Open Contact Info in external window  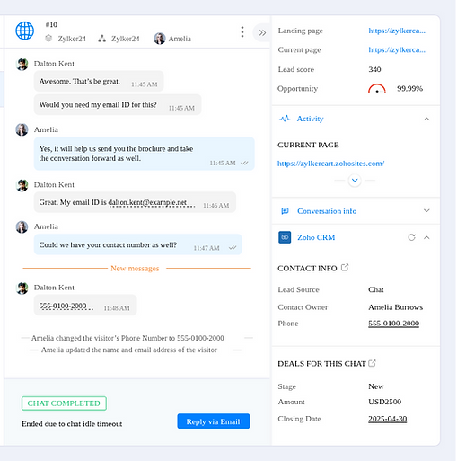click(x=345, y=267)
